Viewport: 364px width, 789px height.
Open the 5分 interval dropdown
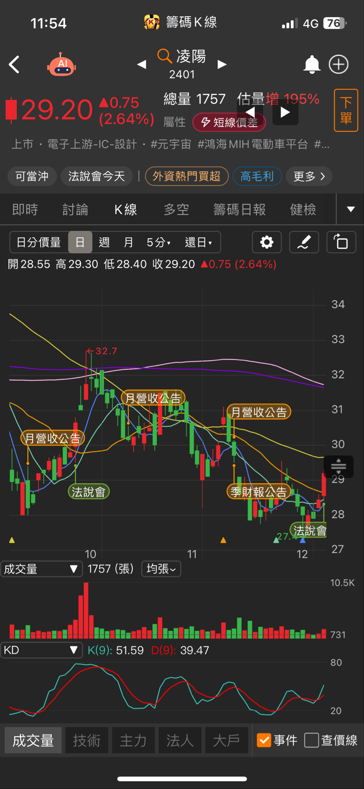click(159, 242)
